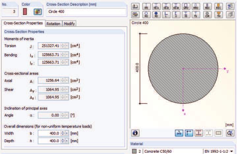Image resolution: width=237 pixels, height=154 pixels.
Task: Select the U channel section button
Action: [x=176, y=14]
